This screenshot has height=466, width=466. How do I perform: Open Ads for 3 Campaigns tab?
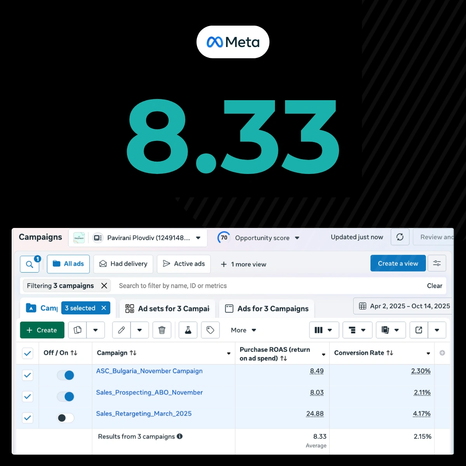pyautogui.click(x=267, y=309)
